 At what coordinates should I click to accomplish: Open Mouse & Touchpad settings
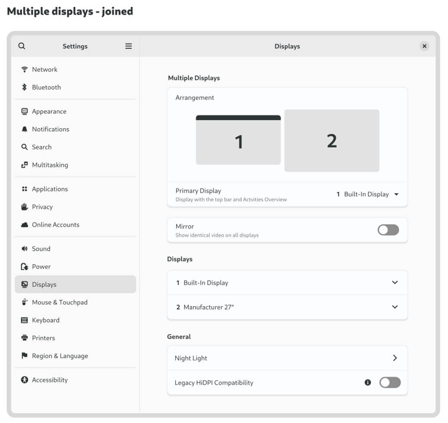click(x=59, y=302)
